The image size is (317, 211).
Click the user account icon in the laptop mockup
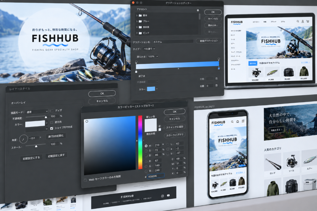[303, 21]
